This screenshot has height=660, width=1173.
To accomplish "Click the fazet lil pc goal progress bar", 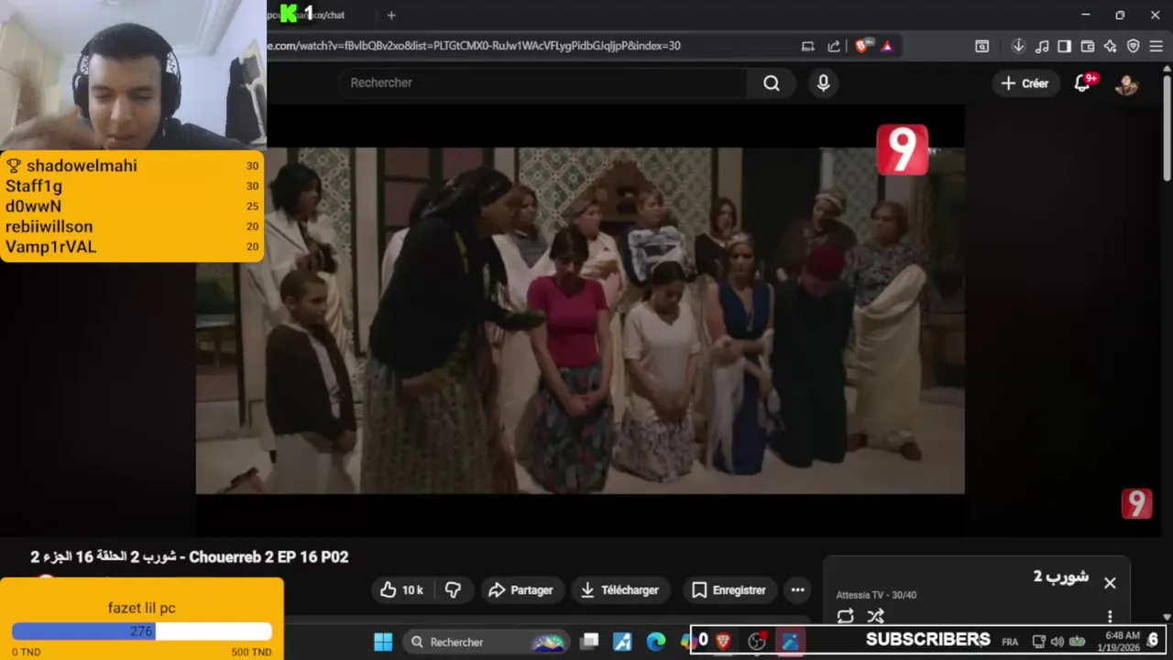I will (x=142, y=632).
